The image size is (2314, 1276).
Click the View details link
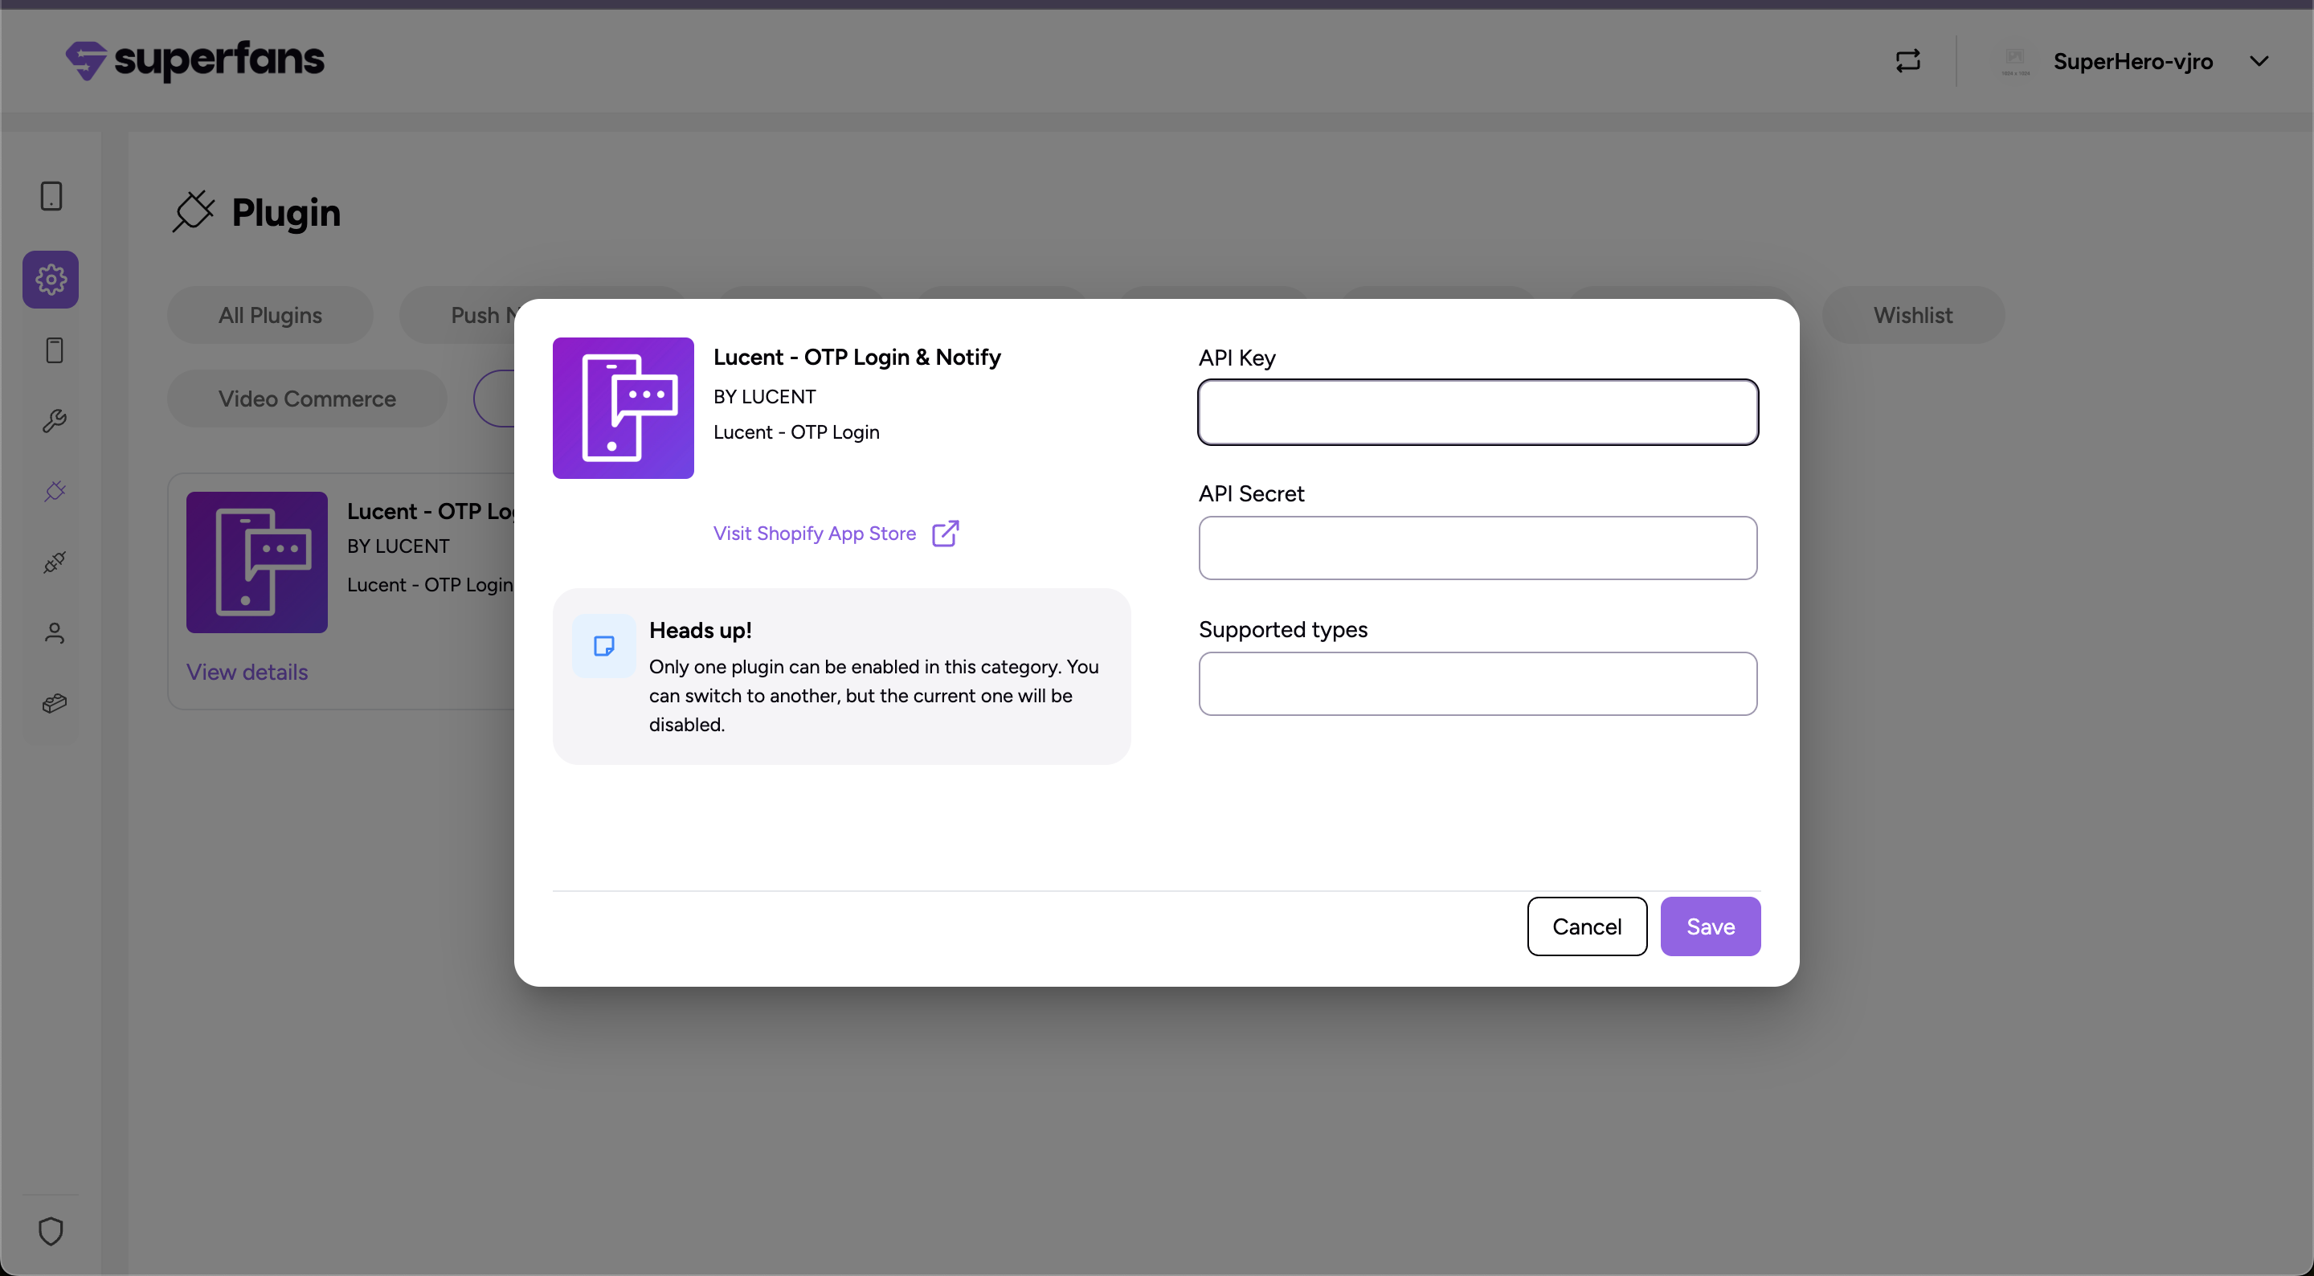tap(246, 672)
